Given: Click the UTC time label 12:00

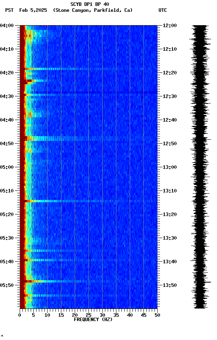Looking at the screenshot, I should click(x=170, y=26).
